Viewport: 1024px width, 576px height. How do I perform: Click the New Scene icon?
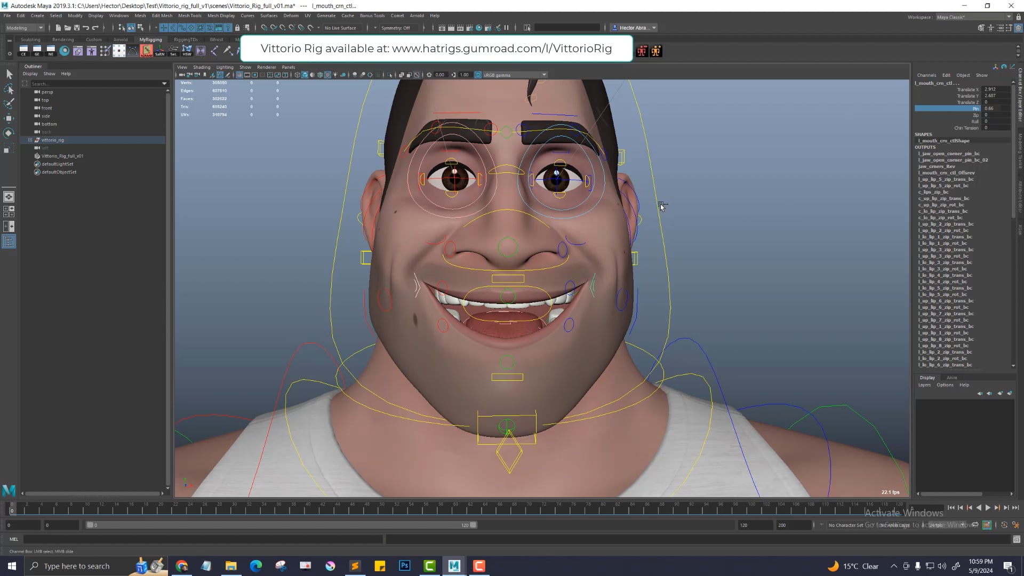[x=58, y=28]
